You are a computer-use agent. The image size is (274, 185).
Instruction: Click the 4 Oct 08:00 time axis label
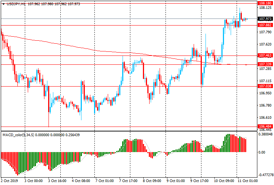(81, 181)
